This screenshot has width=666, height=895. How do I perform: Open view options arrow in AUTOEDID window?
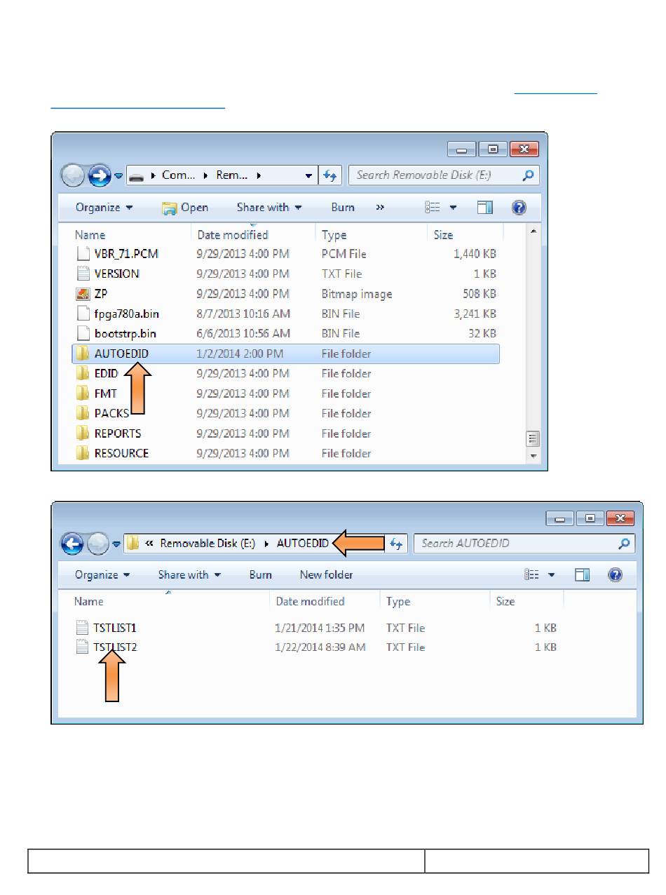pyautogui.click(x=552, y=575)
